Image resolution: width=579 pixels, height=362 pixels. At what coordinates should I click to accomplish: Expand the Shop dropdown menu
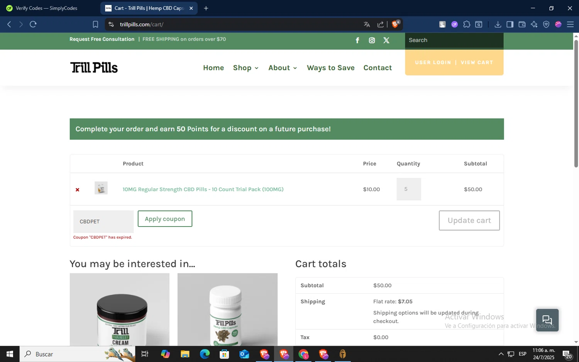point(245,68)
